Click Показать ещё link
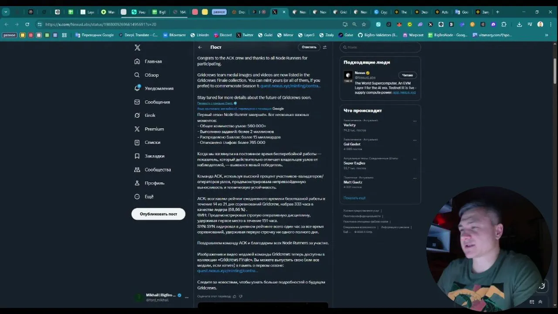The height and width of the screenshot is (314, 558). 354,198
